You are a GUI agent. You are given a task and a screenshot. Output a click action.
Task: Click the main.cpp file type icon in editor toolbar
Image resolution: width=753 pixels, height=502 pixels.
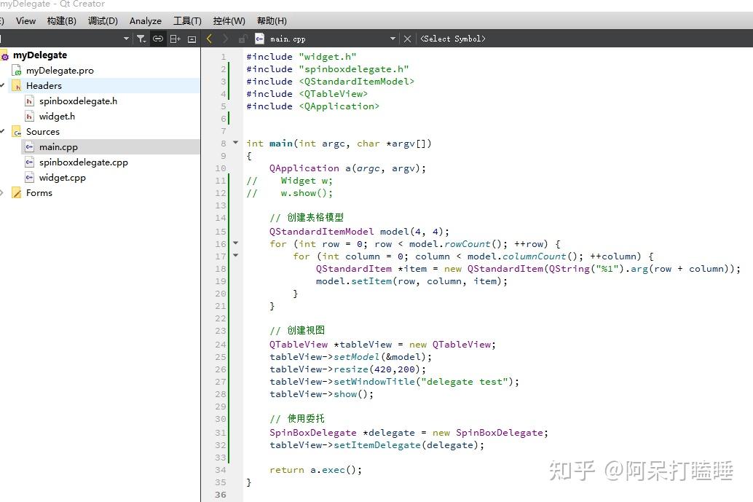pyautogui.click(x=260, y=39)
